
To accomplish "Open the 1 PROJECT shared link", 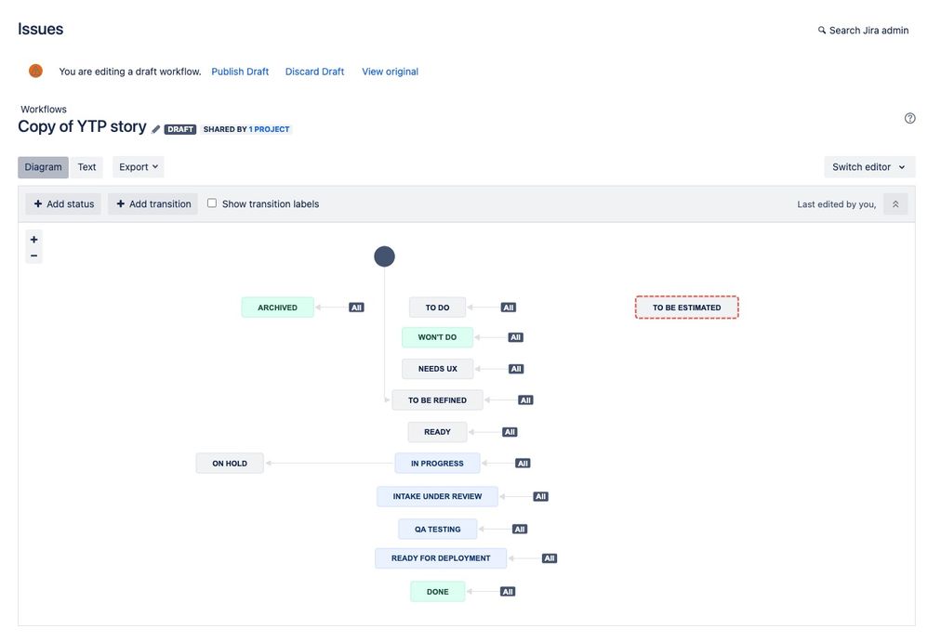I will click(x=270, y=129).
